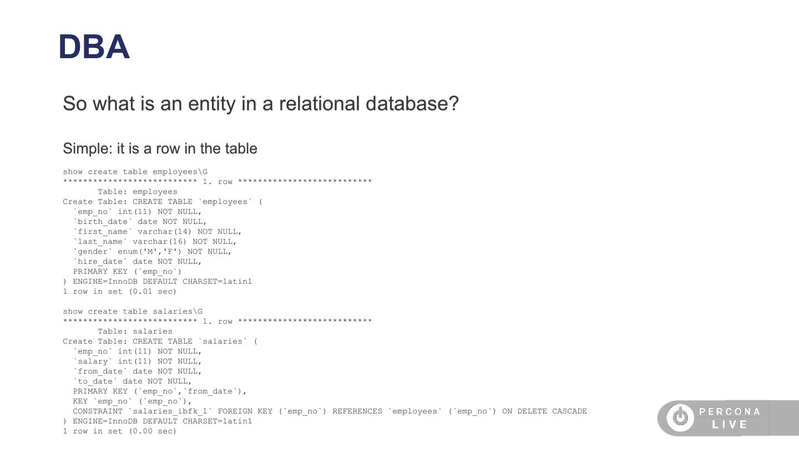Click the Percona Live power icon logo

(680, 418)
